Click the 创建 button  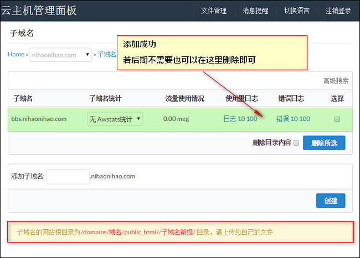point(331,201)
